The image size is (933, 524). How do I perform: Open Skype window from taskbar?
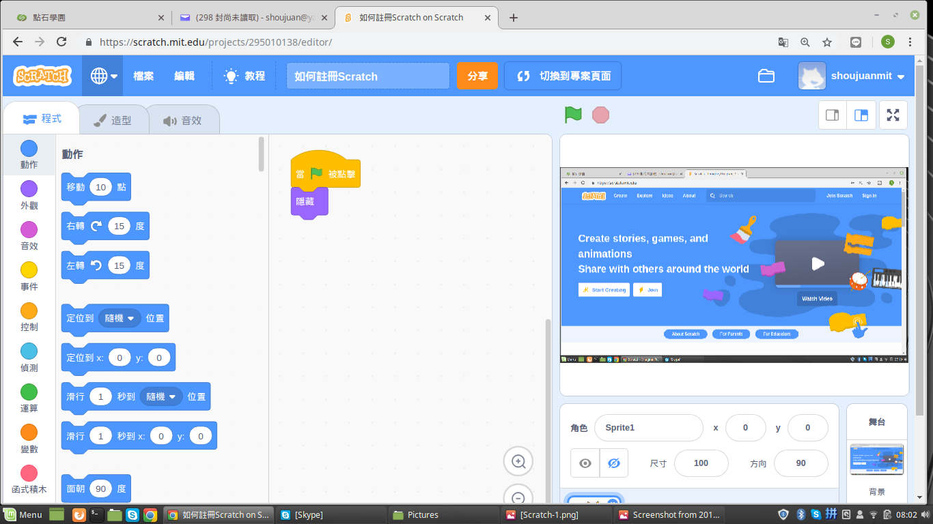pos(331,514)
